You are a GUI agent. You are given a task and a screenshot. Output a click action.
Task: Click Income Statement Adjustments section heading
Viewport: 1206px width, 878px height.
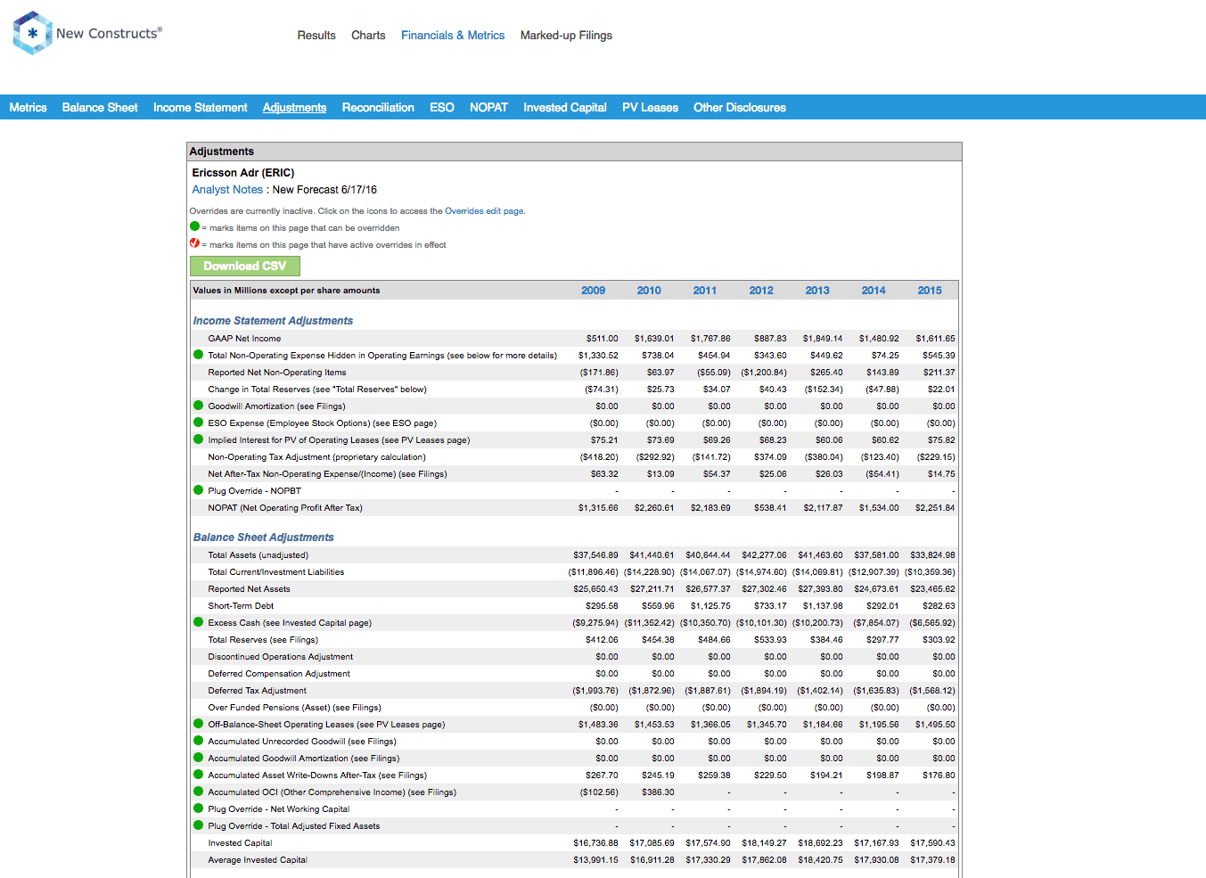point(273,321)
